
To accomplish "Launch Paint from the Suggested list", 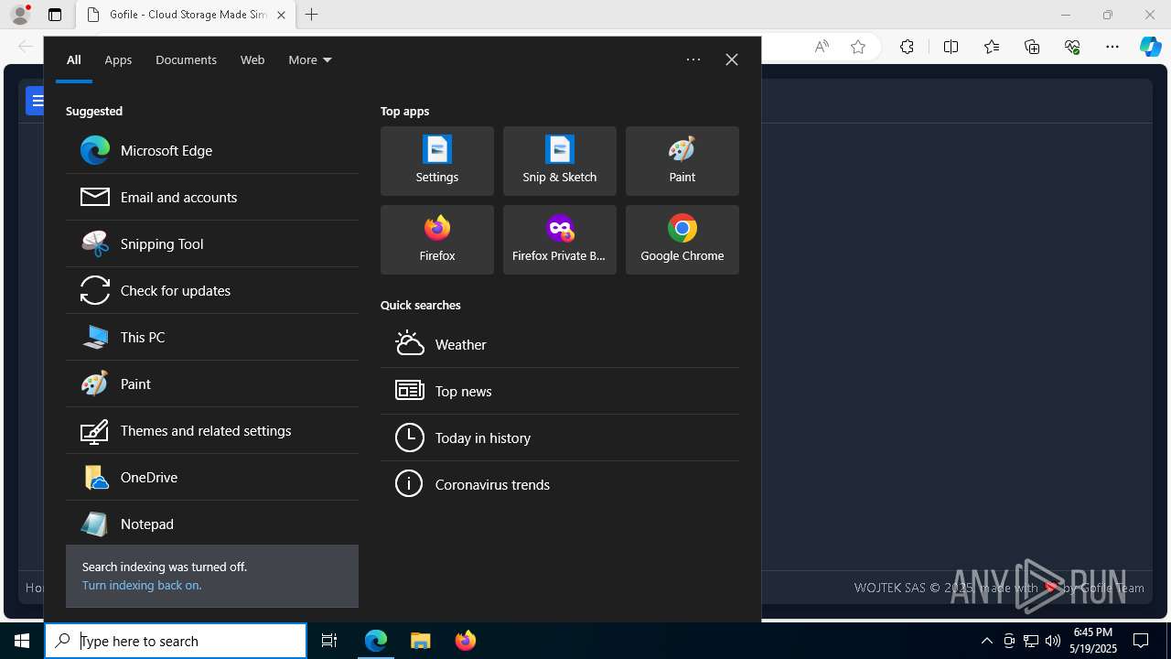I will [212, 384].
